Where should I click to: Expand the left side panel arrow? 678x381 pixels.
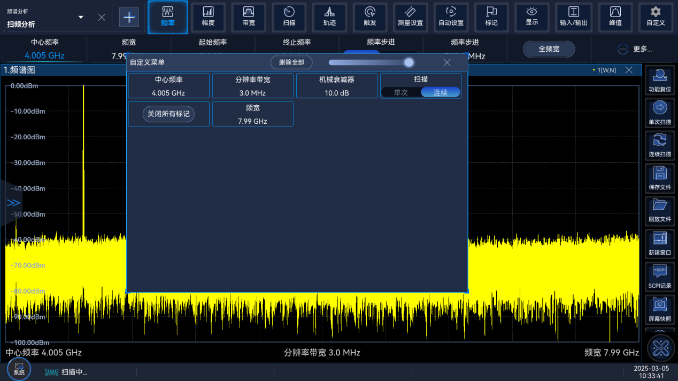[x=13, y=203]
